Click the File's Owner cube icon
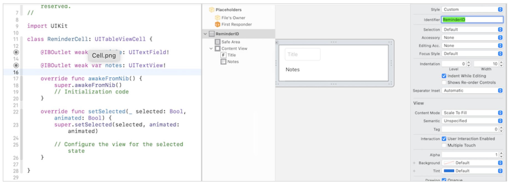The image size is (511, 186). [x=218, y=18]
